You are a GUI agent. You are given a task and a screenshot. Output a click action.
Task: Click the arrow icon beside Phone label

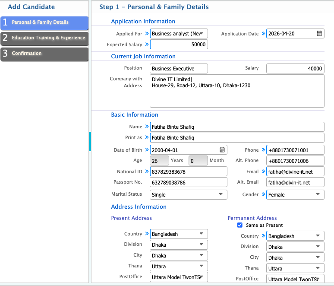(x=263, y=150)
